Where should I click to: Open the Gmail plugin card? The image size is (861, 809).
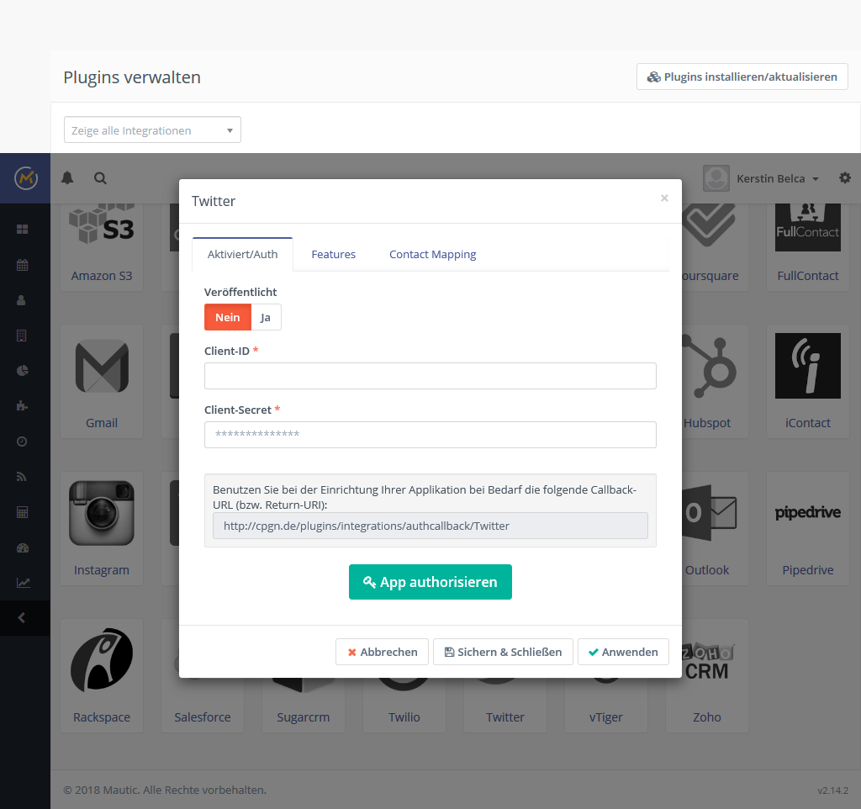point(102,381)
